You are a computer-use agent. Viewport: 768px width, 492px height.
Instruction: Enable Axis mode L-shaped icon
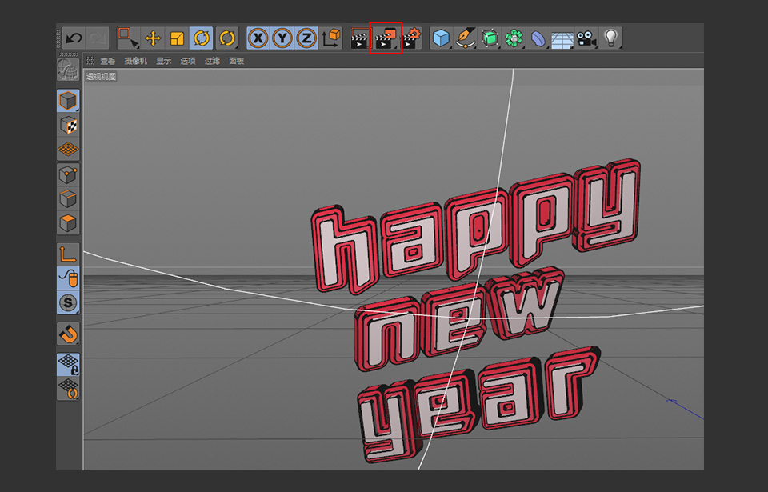[68, 254]
